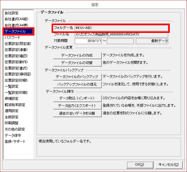Click データ出力(エクスポート) button
The height and width of the screenshot is (172, 187).
coord(77,106)
